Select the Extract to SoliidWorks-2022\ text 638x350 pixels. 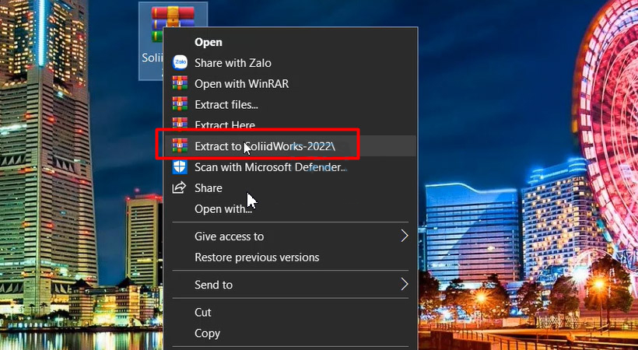265,145
